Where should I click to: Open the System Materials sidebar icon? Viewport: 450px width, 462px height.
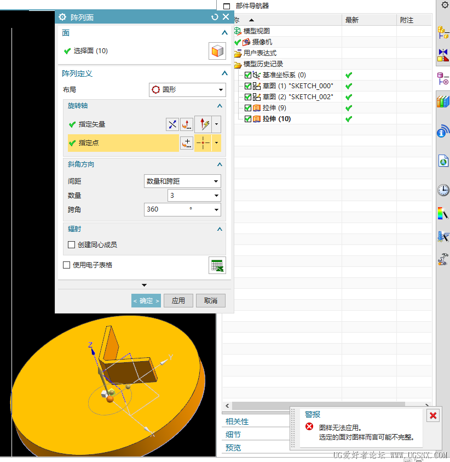click(x=443, y=213)
